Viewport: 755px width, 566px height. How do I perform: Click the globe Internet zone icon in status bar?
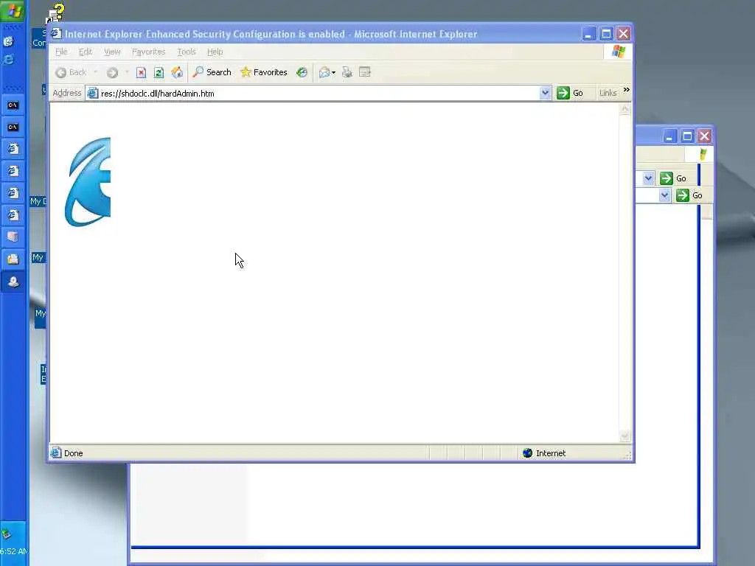tap(528, 453)
